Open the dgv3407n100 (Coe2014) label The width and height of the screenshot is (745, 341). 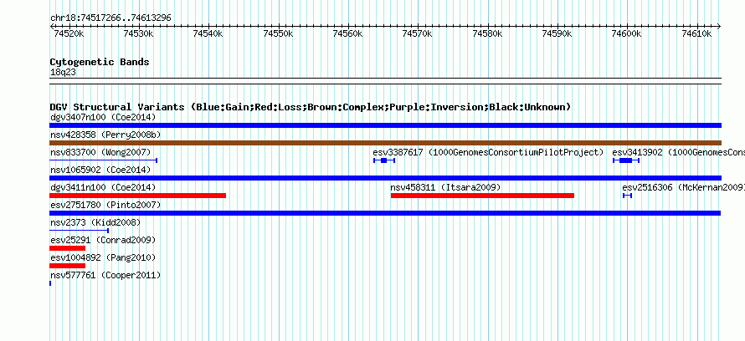tap(103, 117)
